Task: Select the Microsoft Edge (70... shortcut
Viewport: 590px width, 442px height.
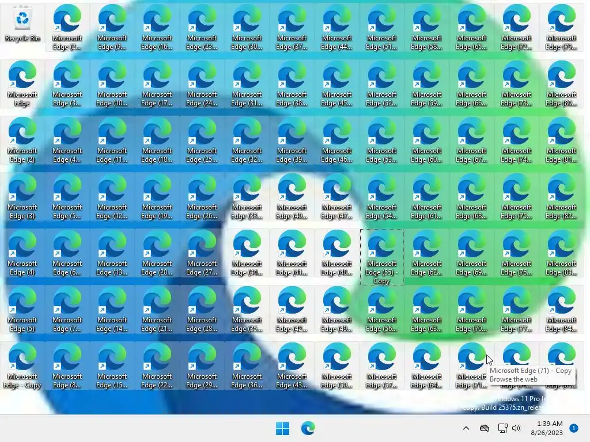Action: (472, 310)
